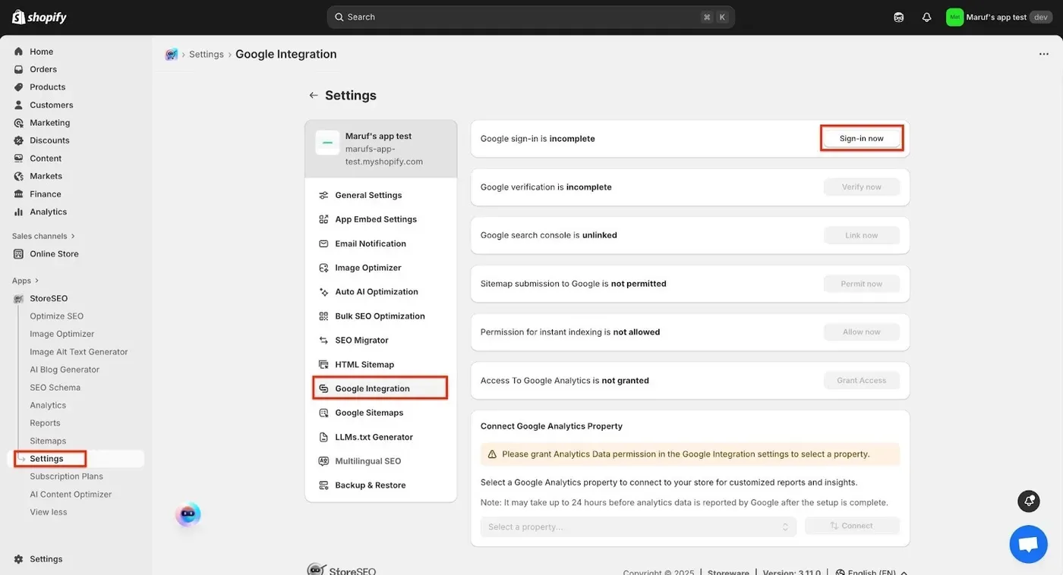Click the Permit now button
The height and width of the screenshot is (575, 1063).
coord(862,284)
